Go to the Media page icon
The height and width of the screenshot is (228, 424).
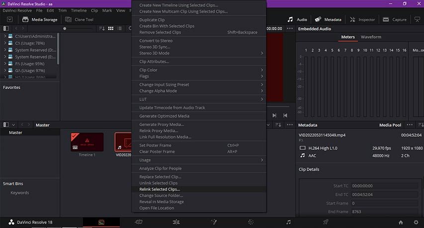coord(101,223)
